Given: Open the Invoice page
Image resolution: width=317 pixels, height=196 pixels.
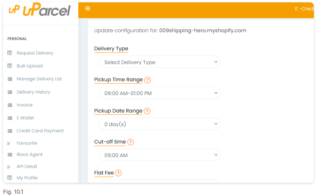Looking at the screenshot, I should (25, 105).
